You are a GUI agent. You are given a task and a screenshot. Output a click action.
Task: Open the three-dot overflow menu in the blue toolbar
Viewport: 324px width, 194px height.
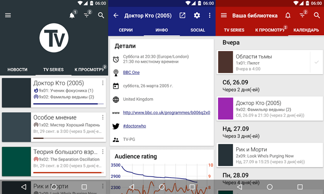[x=210, y=15]
